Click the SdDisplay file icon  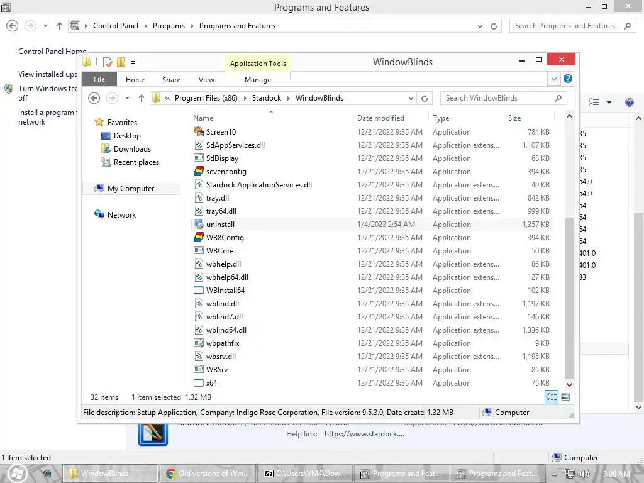pyautogui.click(x=199, y=158)
